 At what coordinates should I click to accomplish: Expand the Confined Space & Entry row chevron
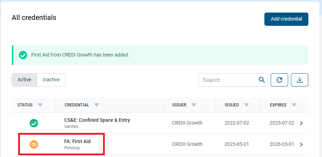point(301,123)
